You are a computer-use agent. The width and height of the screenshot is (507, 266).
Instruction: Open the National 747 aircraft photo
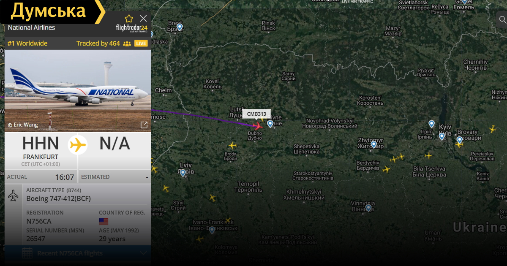coord(78,91)
